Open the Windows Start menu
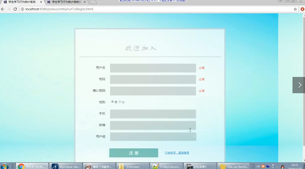This screenshot has height=169, width=305. pyautogui.click(x=4, y=166)
